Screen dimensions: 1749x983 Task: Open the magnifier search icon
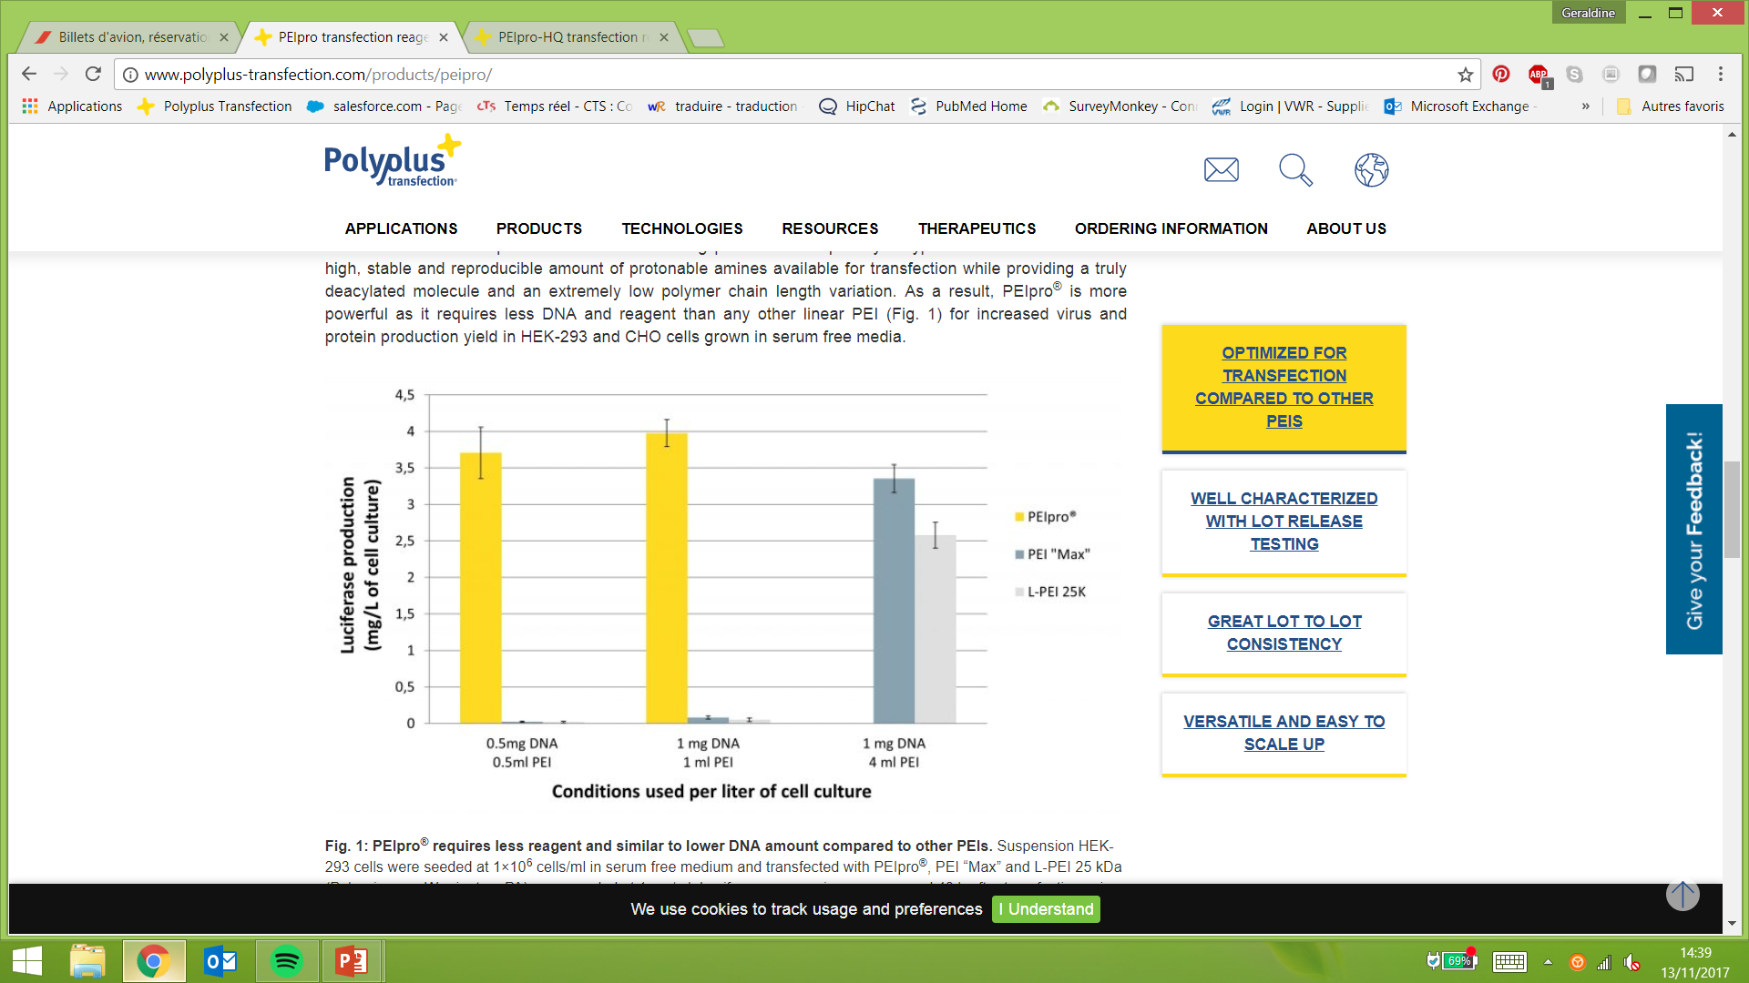[1294, 170]
